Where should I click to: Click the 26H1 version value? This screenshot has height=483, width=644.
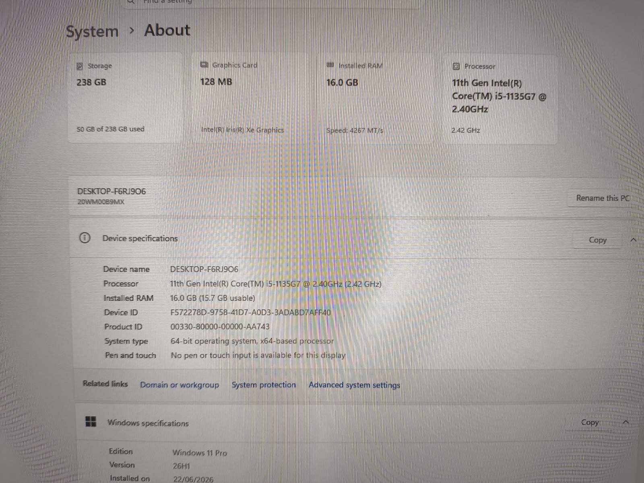tap(181, 466)
